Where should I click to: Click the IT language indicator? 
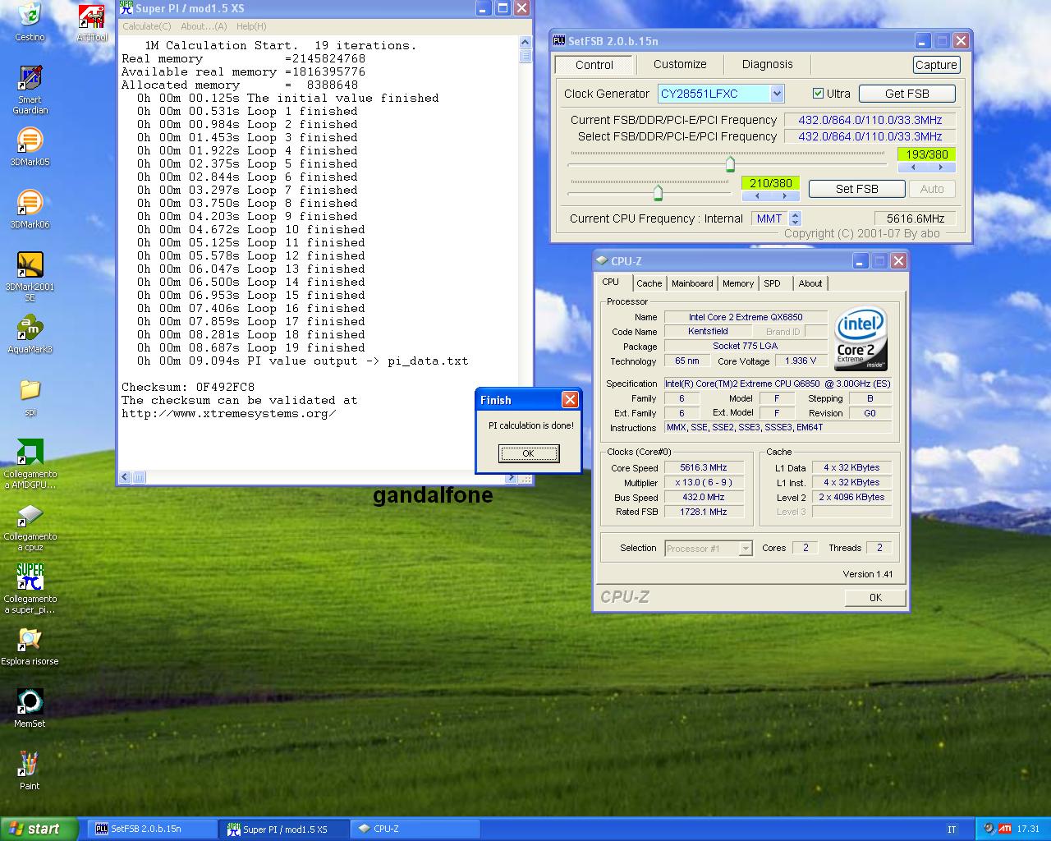[x=952, y=830]
